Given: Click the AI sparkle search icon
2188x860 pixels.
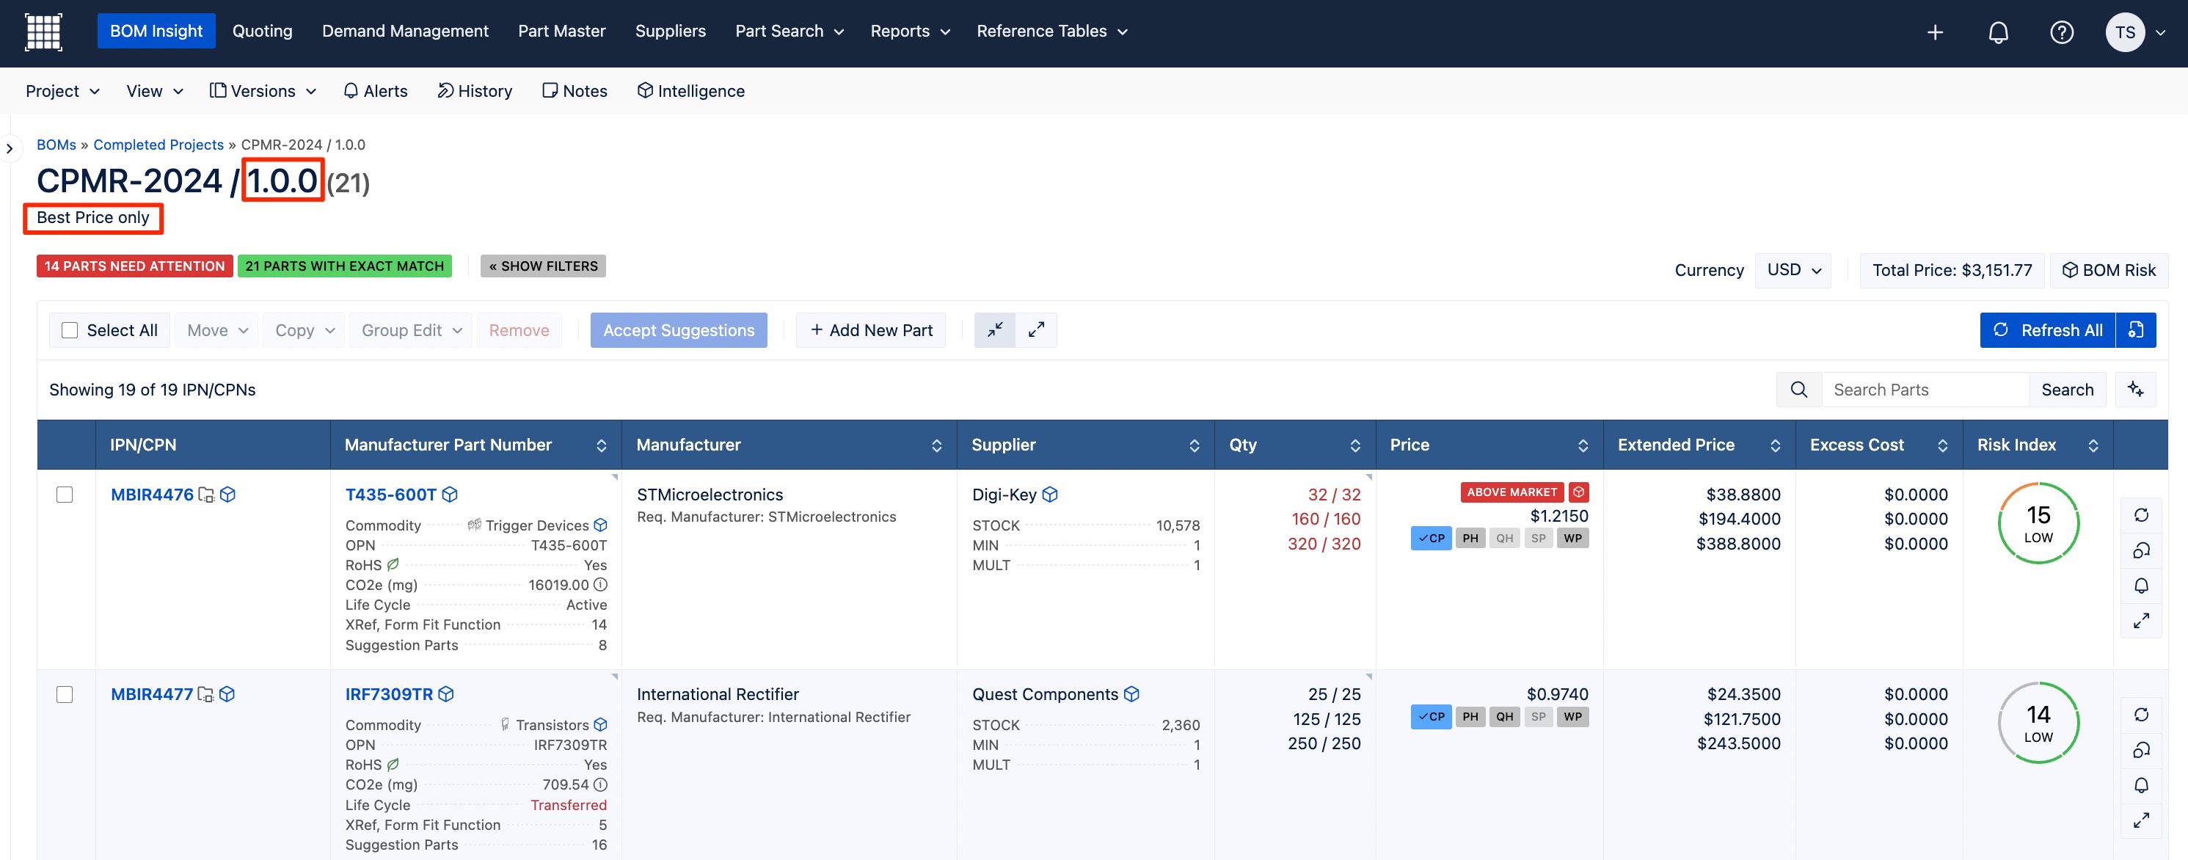Looking at the screenshot, I should point(2135,389).
